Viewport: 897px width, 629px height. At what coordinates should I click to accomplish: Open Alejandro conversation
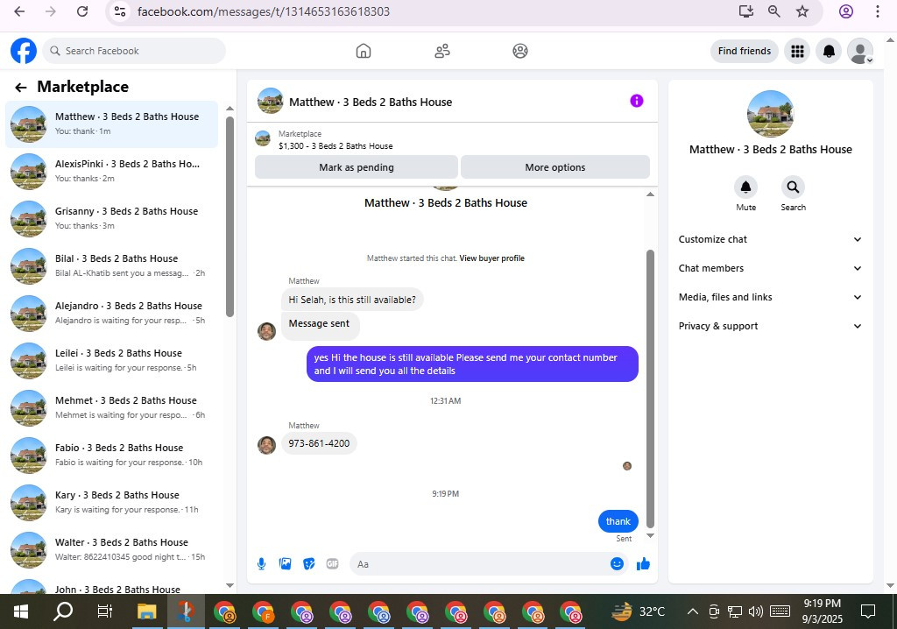click(x=111, y=313)
